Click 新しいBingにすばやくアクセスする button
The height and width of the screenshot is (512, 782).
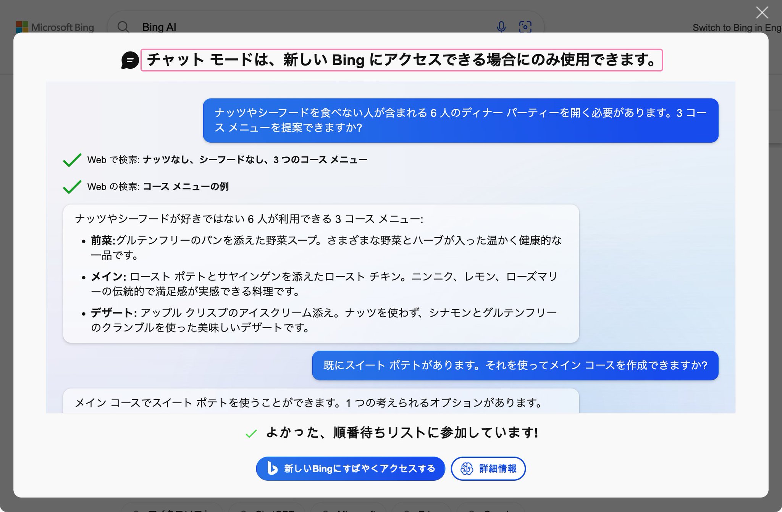click(351, 469)
